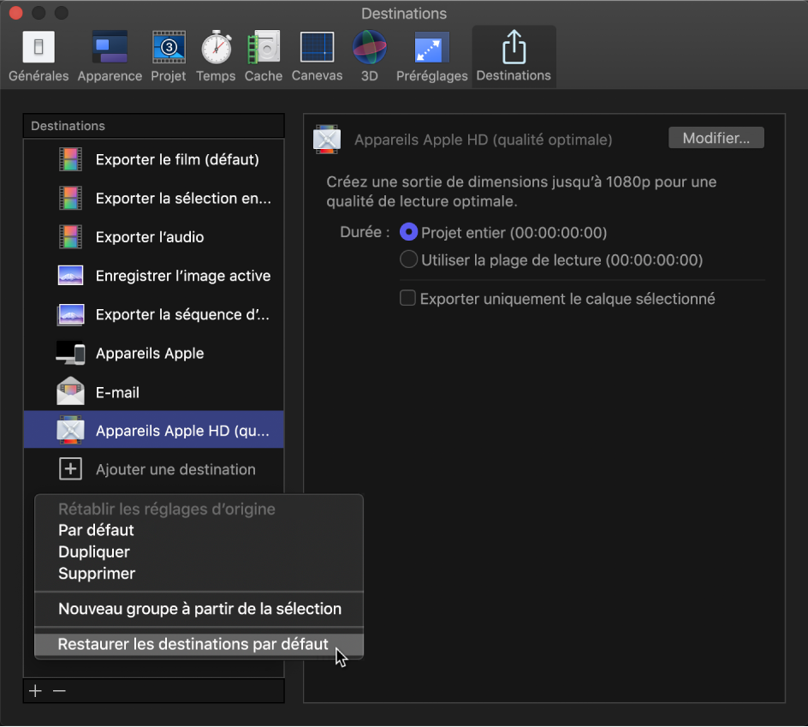Click the Modifier… button

point(716,138)
